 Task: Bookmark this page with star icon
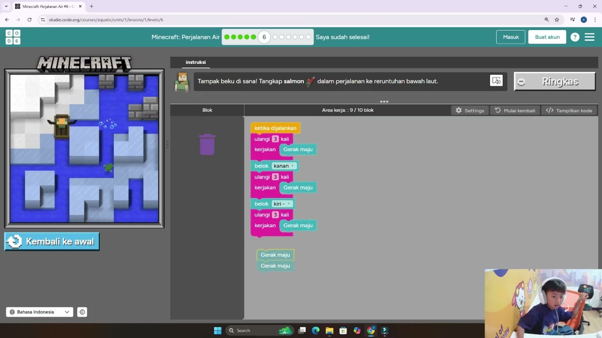tap(557, 20)
